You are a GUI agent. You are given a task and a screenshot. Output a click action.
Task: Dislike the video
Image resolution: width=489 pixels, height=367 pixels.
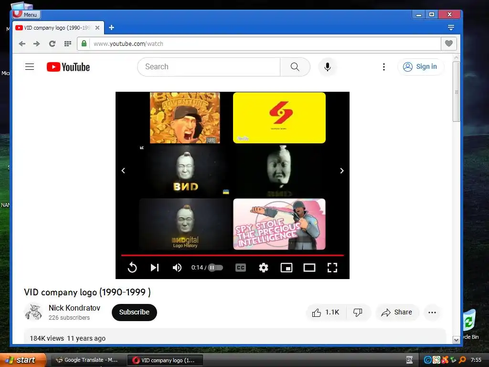coord(358,312)
